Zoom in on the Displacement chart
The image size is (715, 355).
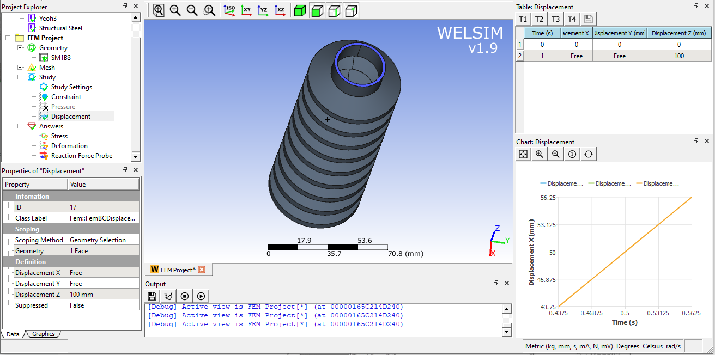[x=540, y=154]
